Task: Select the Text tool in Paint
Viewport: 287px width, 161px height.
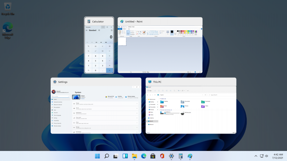Action: tap(140, 32)
